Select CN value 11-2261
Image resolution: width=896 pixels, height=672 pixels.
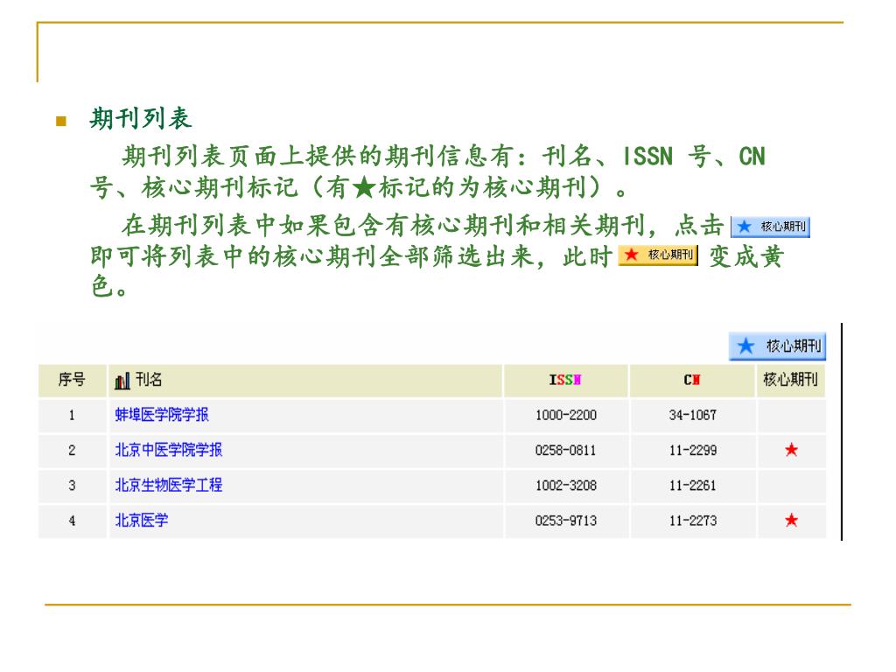click(693, 486)
